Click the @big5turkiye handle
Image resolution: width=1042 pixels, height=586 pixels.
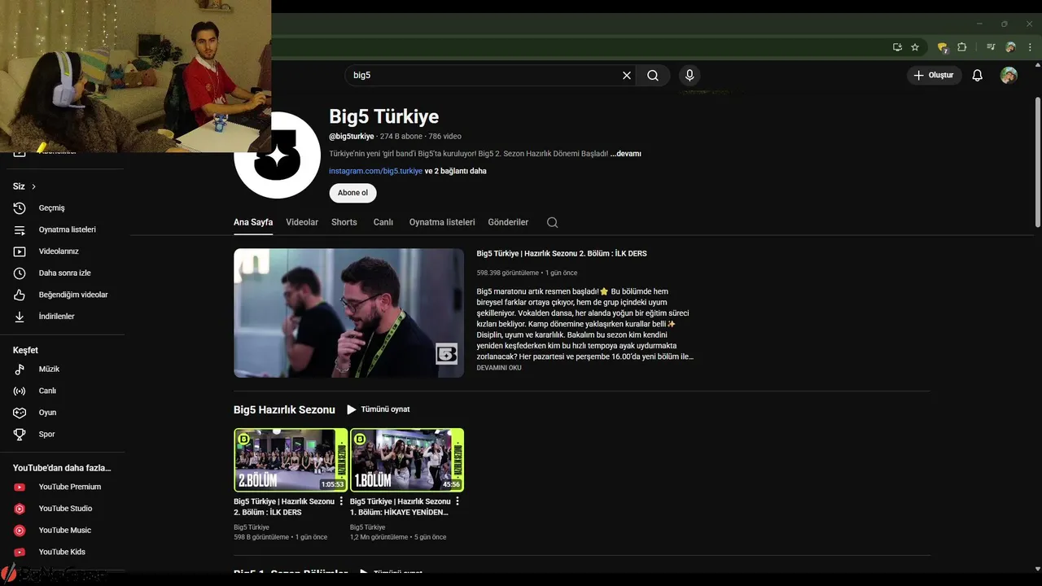pos(352,136)
